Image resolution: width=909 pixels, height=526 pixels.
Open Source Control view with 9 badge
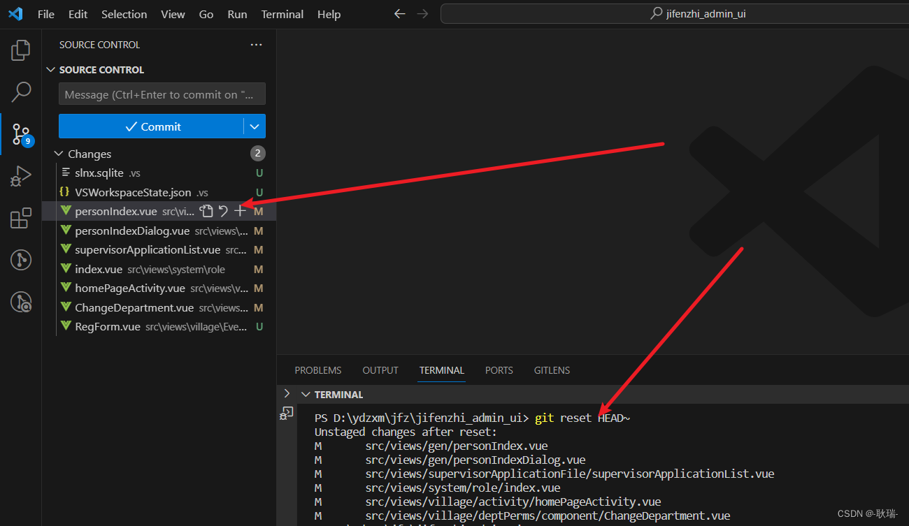tap(21, 134)
